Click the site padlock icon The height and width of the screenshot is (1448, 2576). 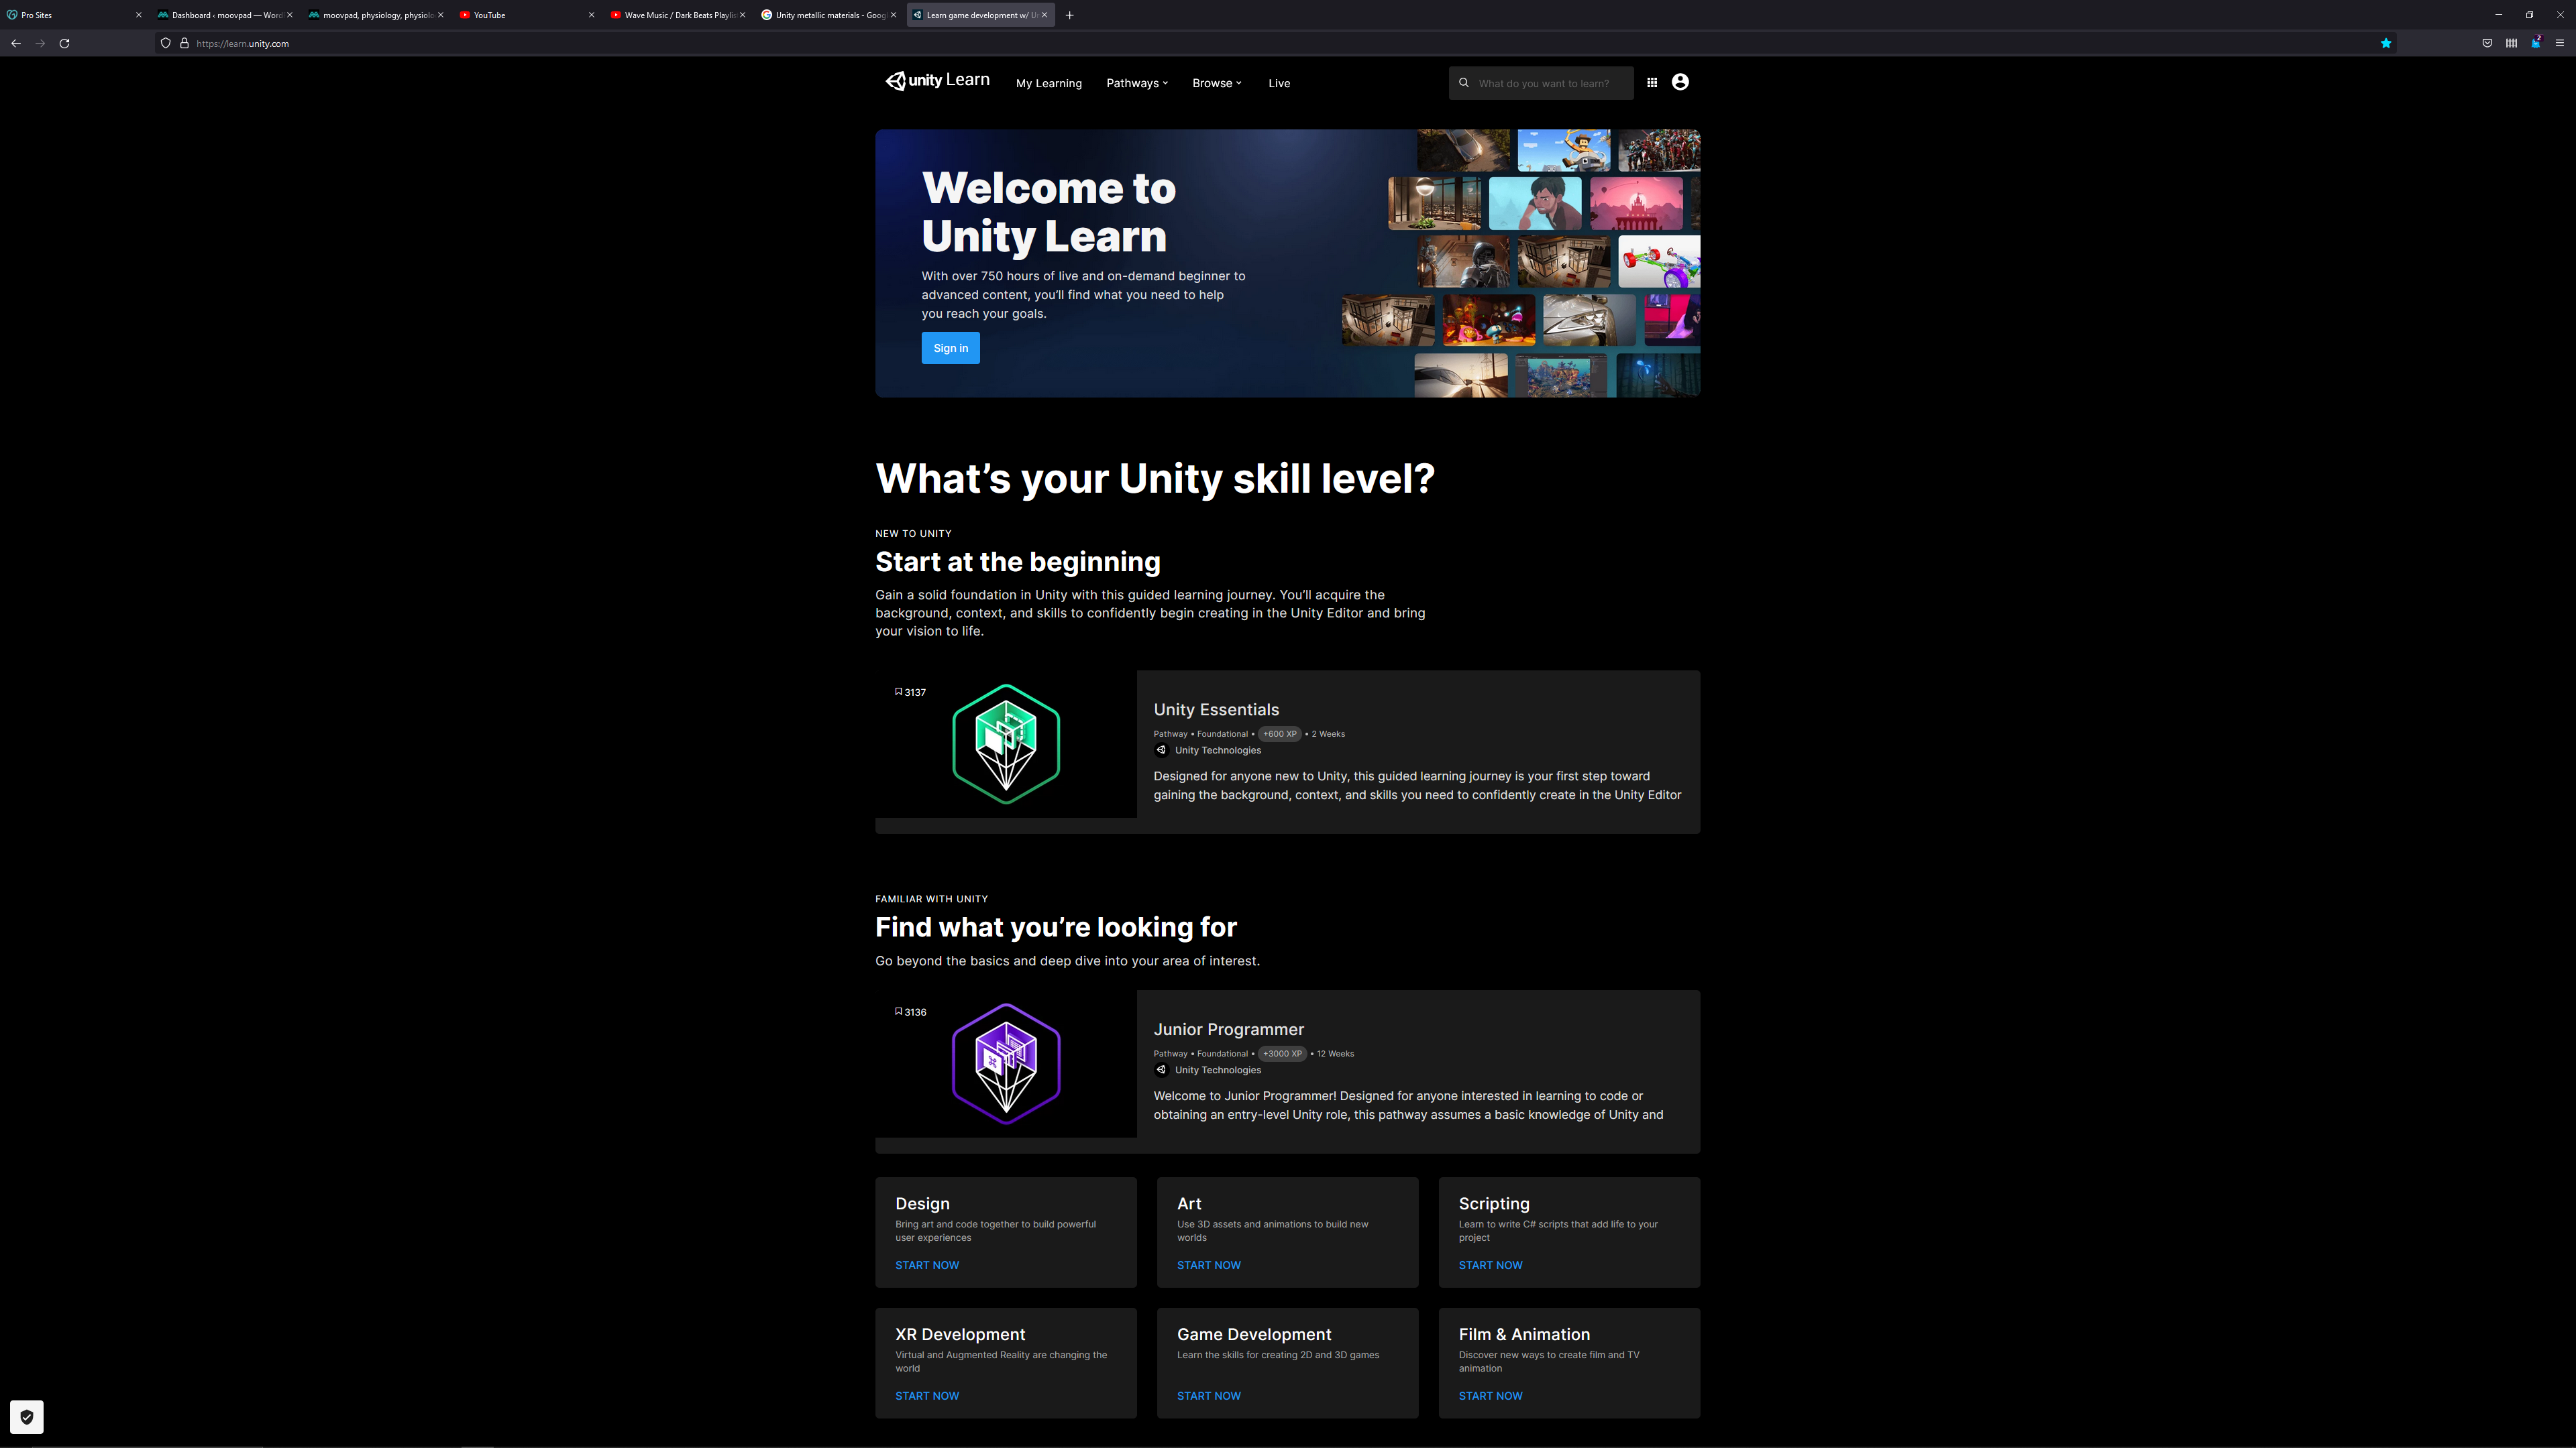tap(184, 43)
